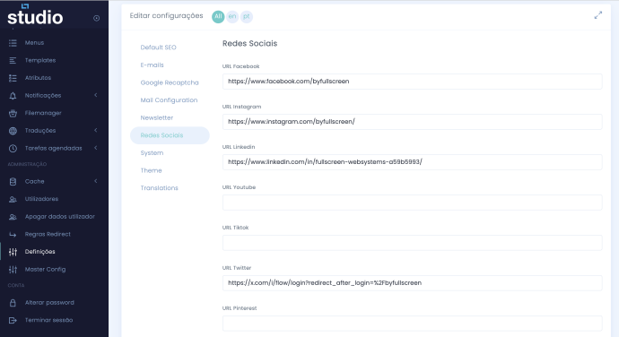Select the Traduções globe icon
619x337 pixels.
pos(13,131)
